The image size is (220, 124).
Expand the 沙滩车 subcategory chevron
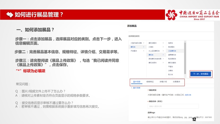(163, 47)
